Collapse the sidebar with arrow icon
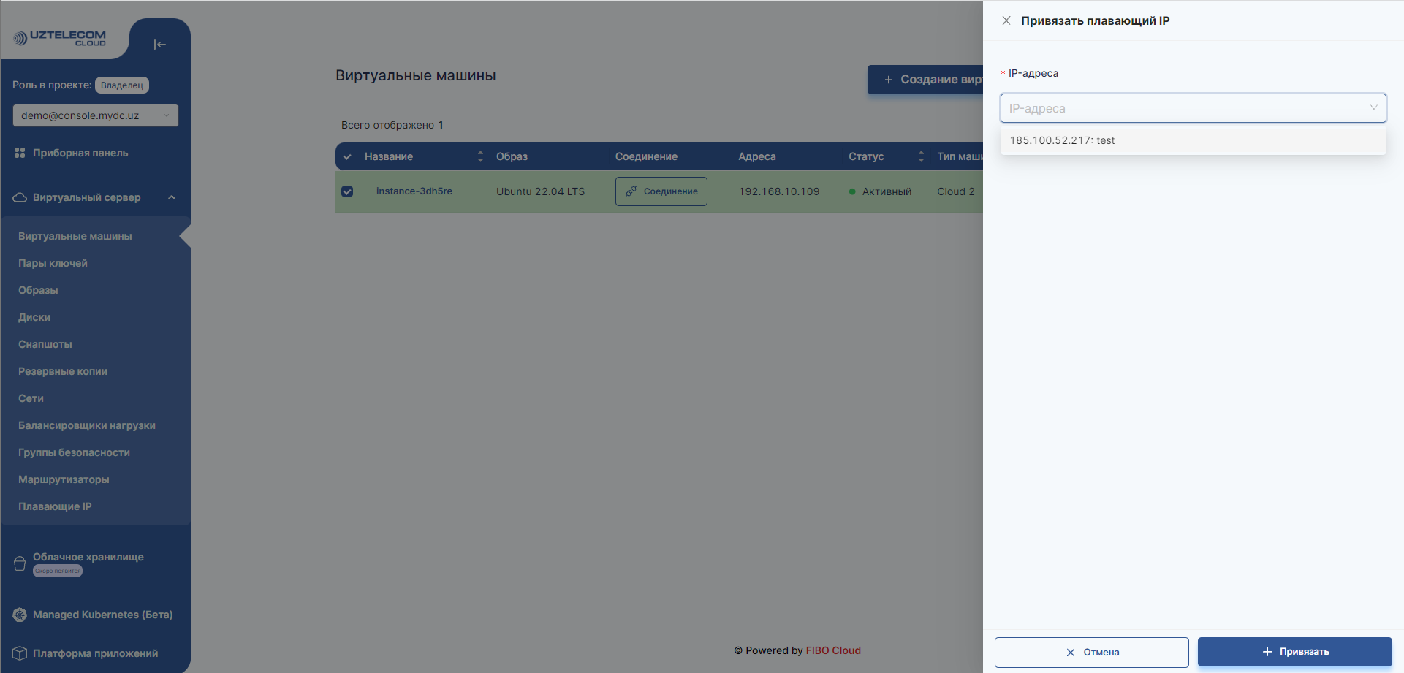The image size is (1404, 673). (160, 45)
